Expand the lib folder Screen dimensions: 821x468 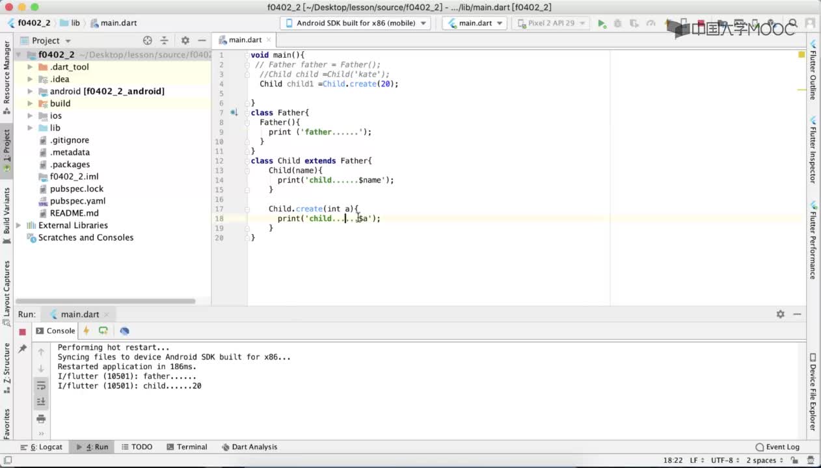pyautogui.click(x=30, y=128)
